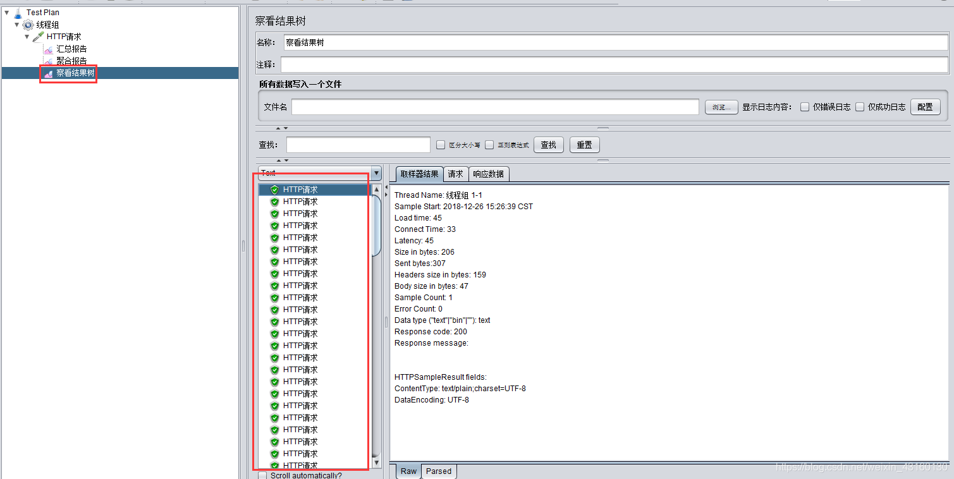Click the 'Body size in bytes: 47' line

(431, 286)
